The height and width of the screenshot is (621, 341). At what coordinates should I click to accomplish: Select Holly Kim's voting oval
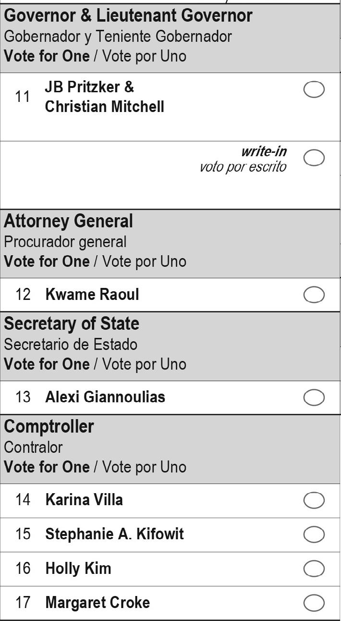[314, 569]
